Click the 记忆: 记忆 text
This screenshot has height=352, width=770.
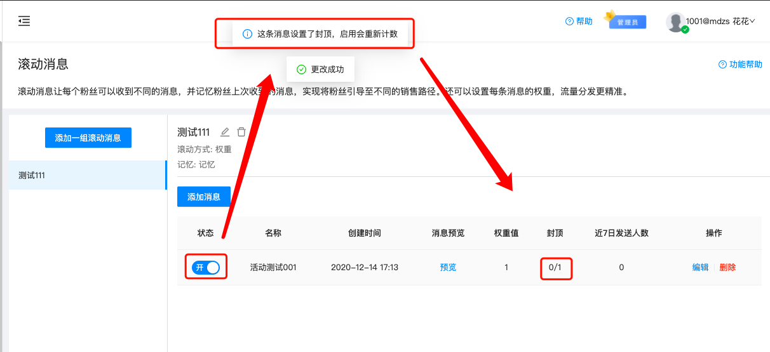coord(196,164)
